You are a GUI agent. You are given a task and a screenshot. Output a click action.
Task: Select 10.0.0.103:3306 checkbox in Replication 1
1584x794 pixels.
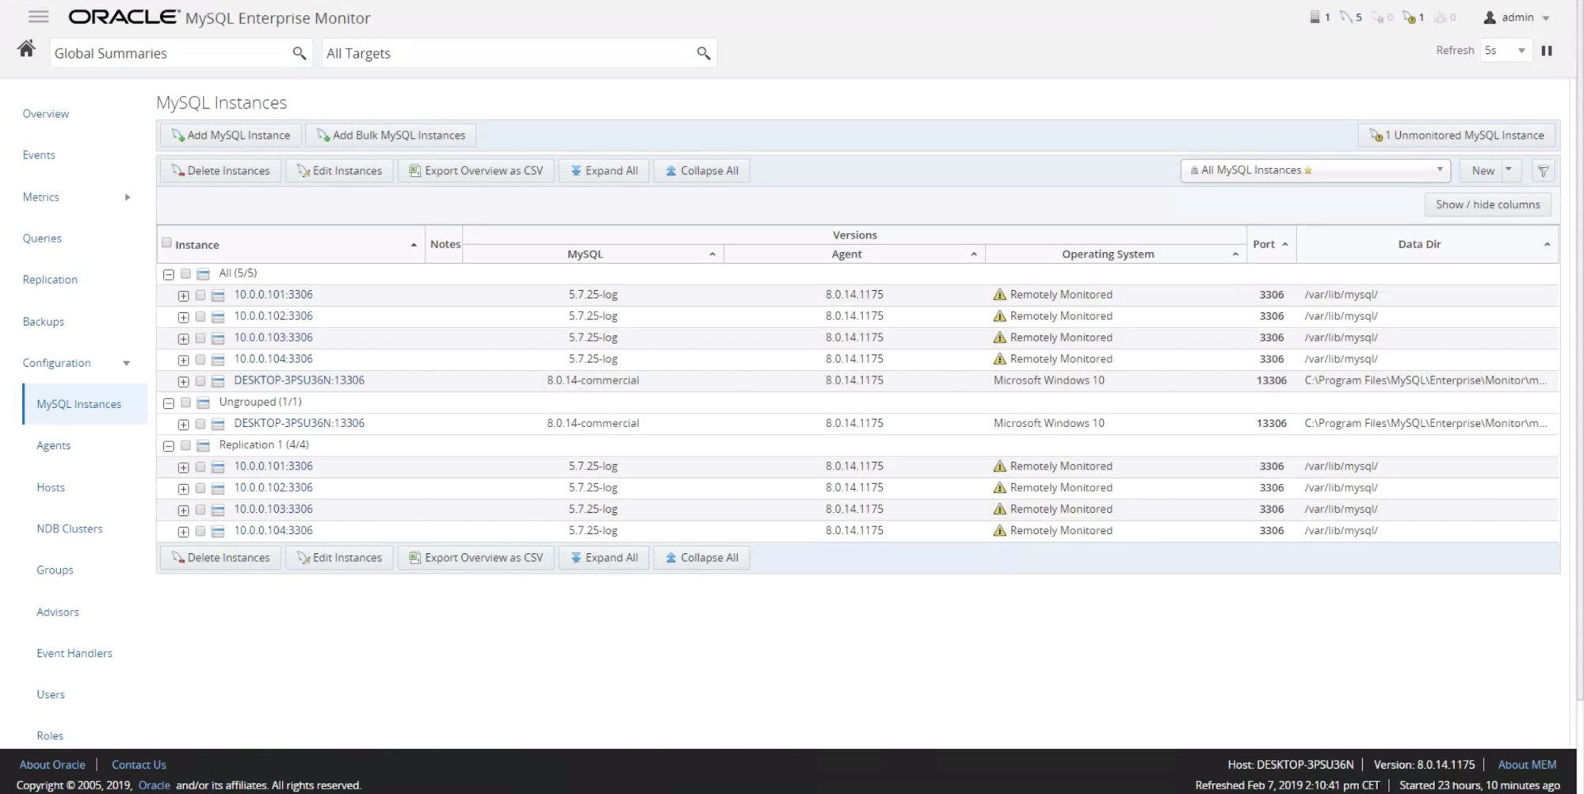pos(200,510)
